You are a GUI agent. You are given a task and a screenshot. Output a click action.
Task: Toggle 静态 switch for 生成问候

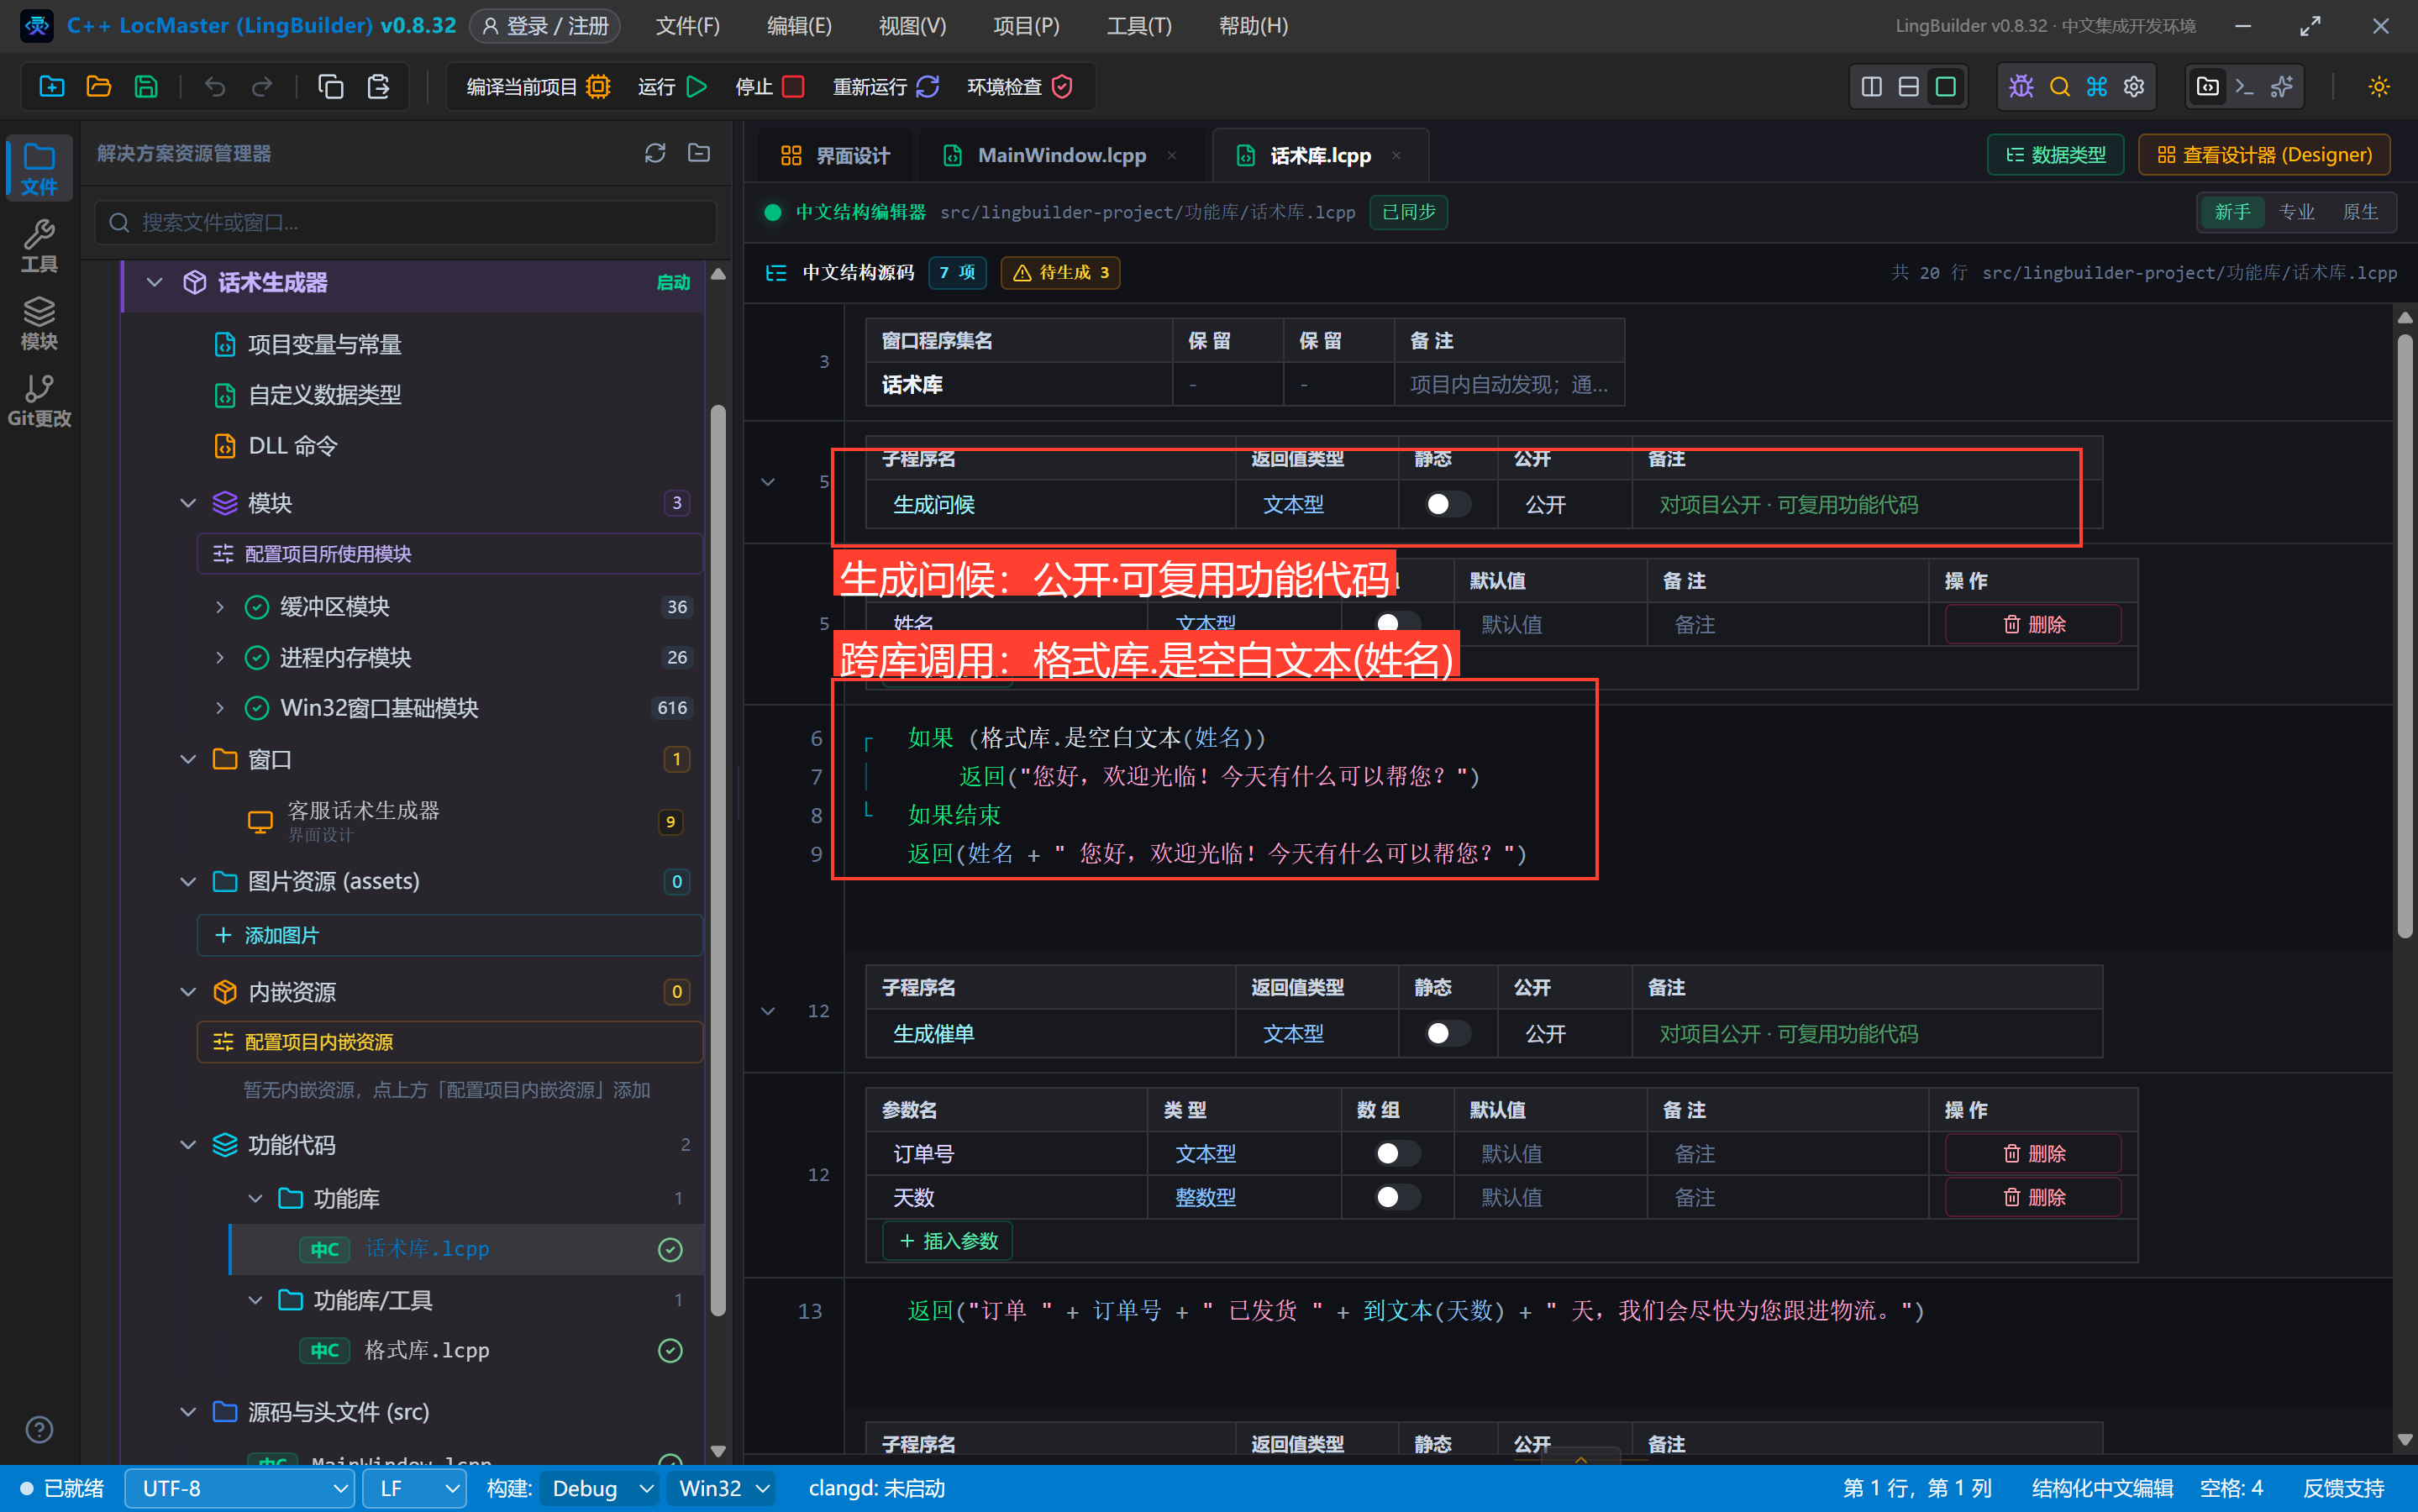[1447, 504]
